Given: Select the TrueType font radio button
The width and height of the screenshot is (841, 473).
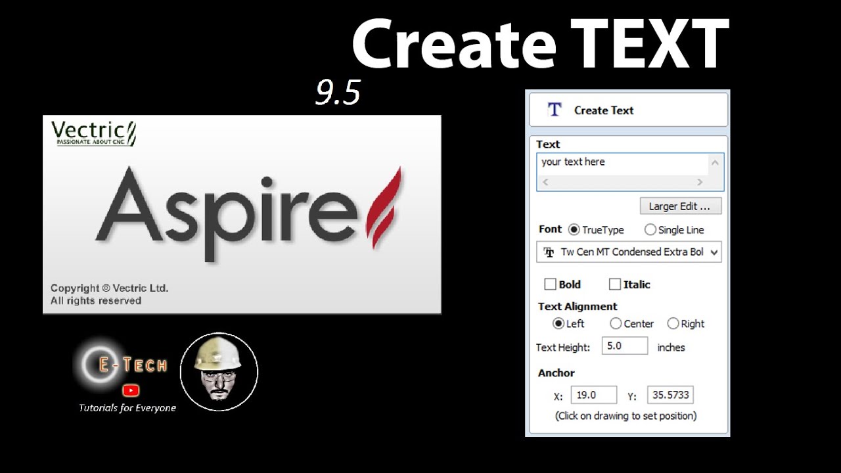Looking at the screenshot, I should [574, 230].
